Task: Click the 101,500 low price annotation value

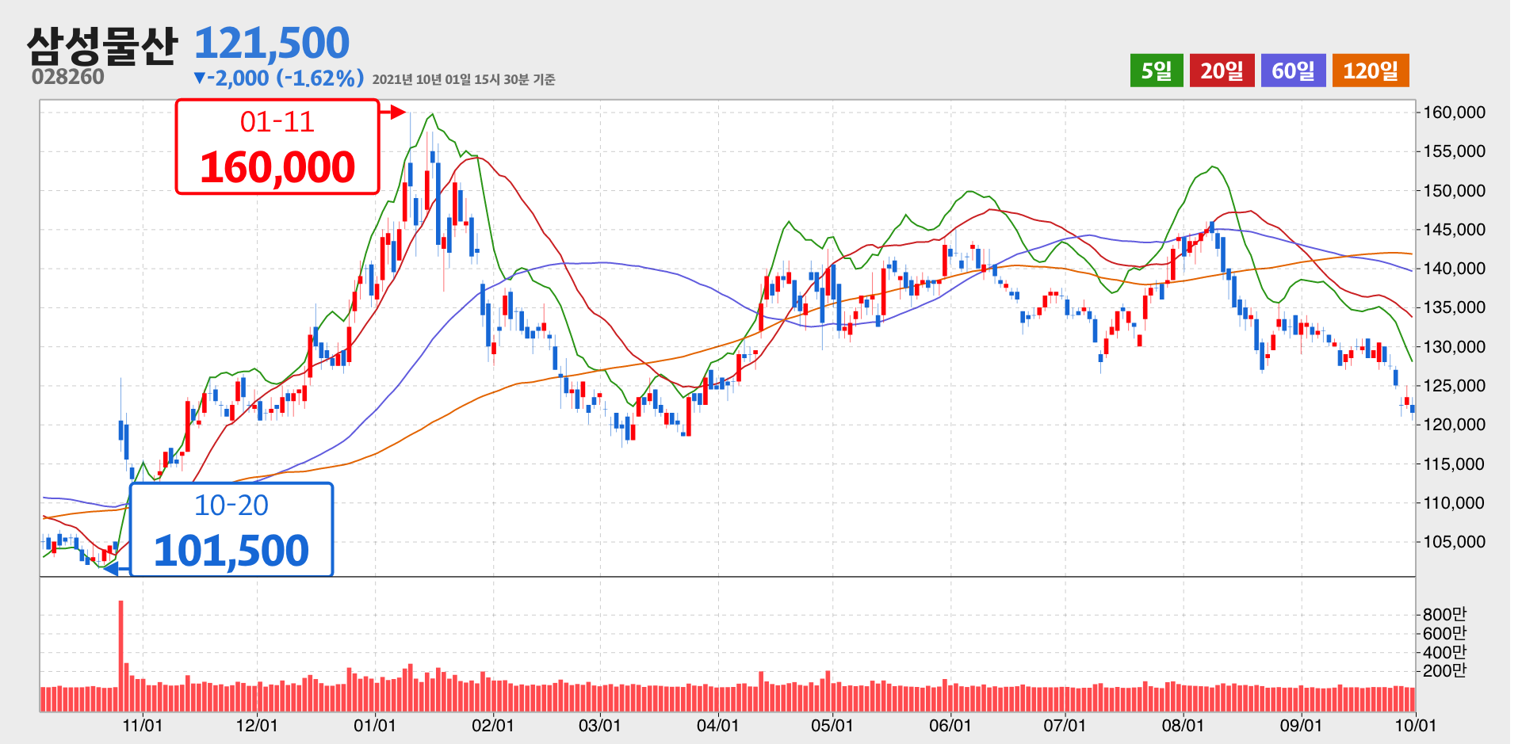Action: pyautogui.click(x=231, y=550)
